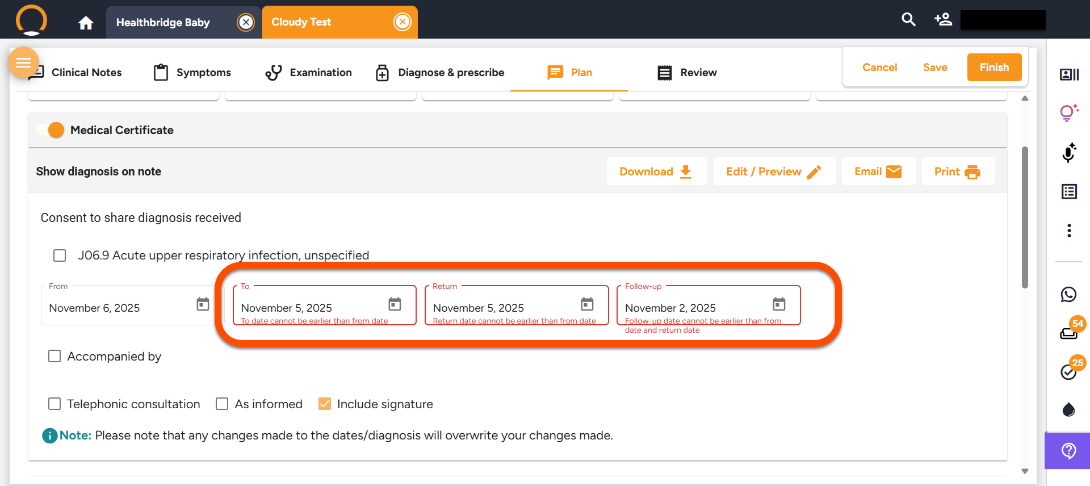The height and width of the screenshot is (486, 1090).
Task: Enable the Telephonic consultation checkbox
Action: 54,404
